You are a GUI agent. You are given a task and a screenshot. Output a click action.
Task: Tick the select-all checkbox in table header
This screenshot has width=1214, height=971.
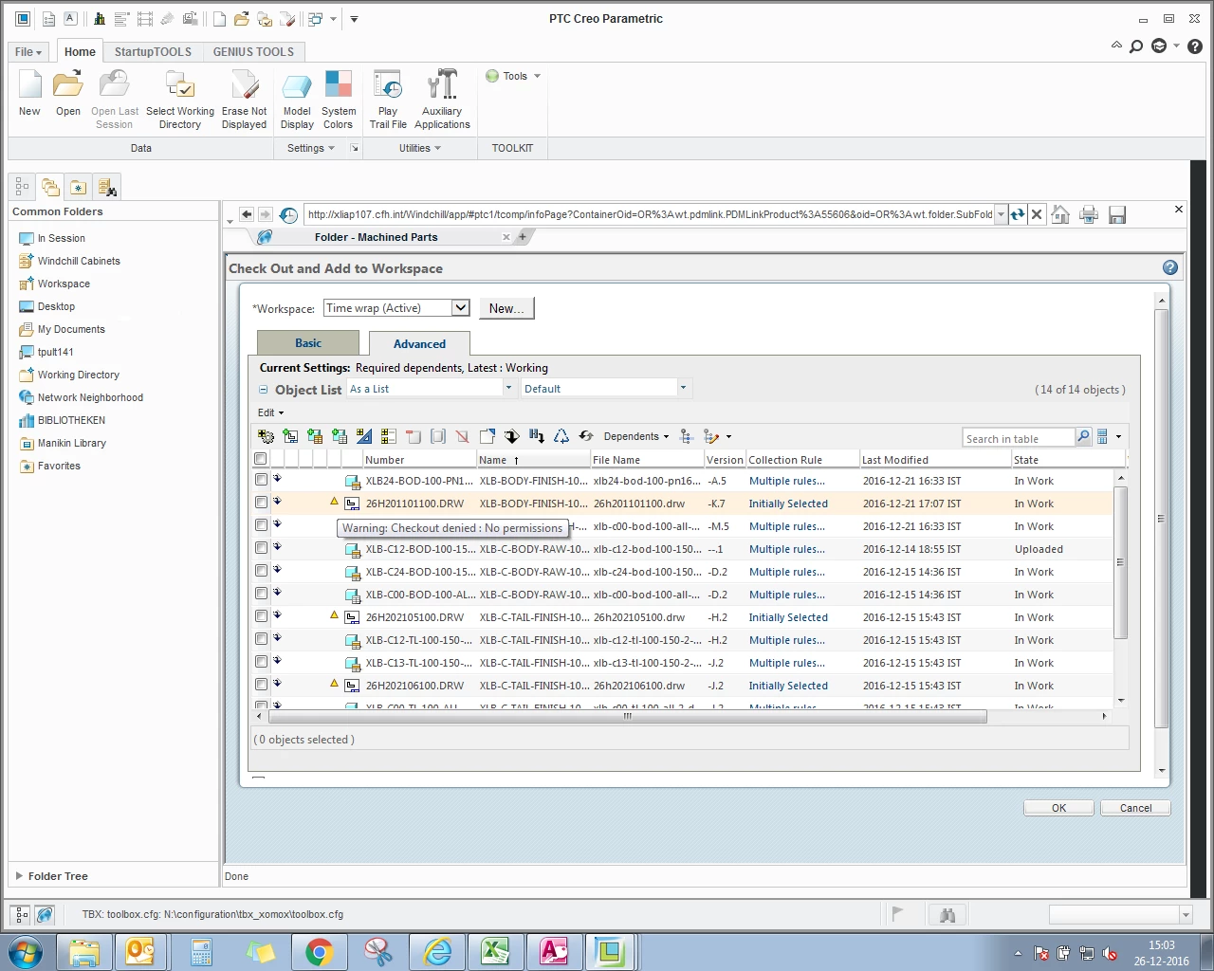(261, 459)
